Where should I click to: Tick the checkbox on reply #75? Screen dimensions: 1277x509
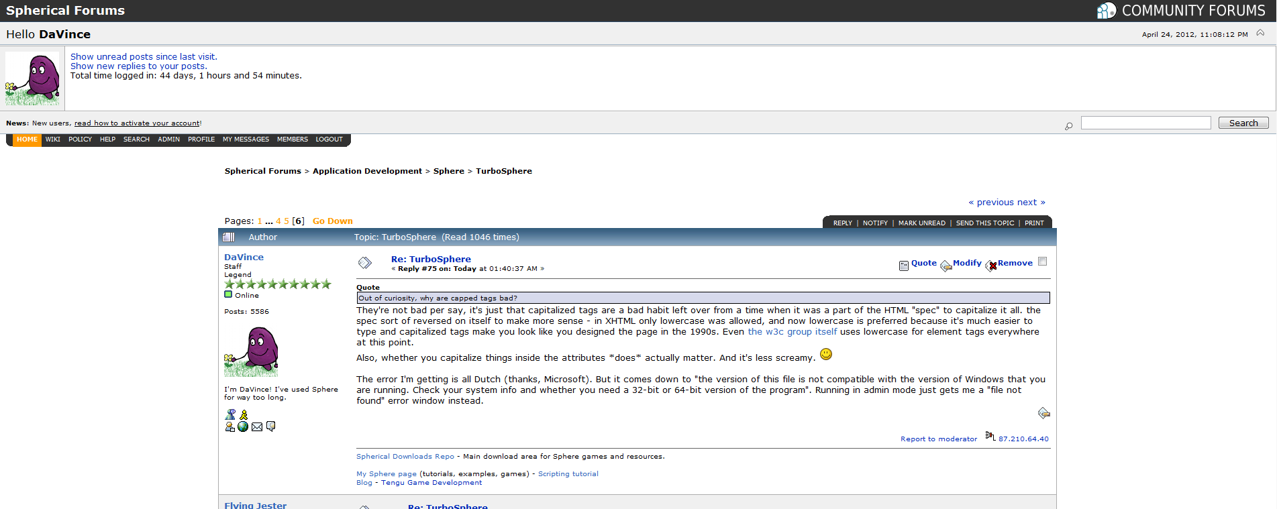click(1042, 262)
